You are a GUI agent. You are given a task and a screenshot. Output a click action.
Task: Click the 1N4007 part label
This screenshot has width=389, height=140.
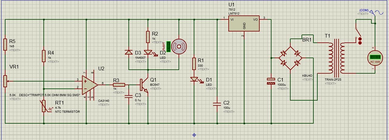click(x=141, y=58)
